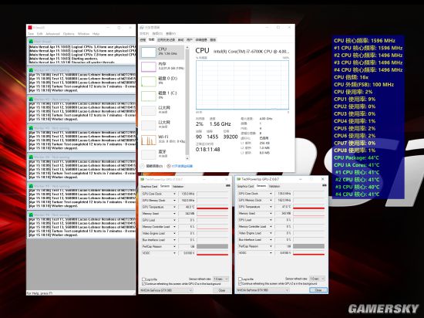
Task: Click the resource monitor icon at Task Manager bottom
Action: 169,166
